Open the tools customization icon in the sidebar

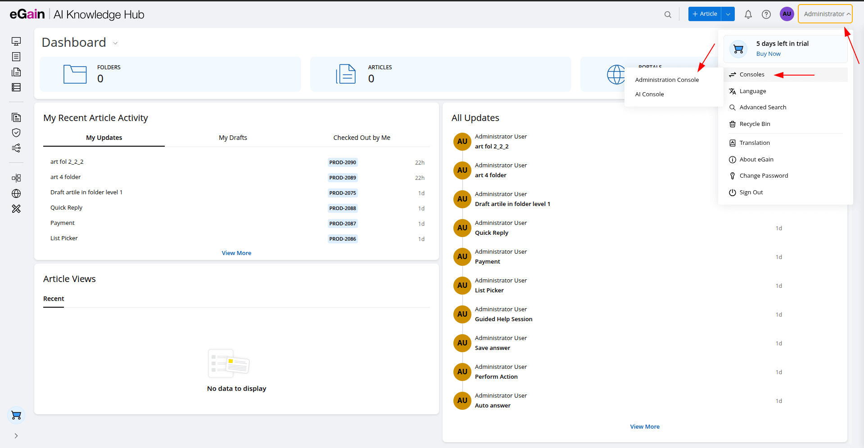coord(16,209)
